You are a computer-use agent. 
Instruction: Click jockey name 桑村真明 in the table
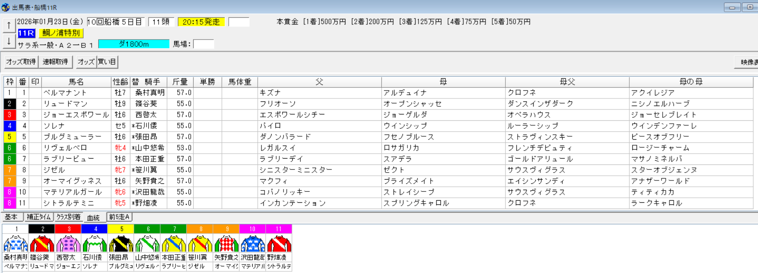click(x=150, y=93)
